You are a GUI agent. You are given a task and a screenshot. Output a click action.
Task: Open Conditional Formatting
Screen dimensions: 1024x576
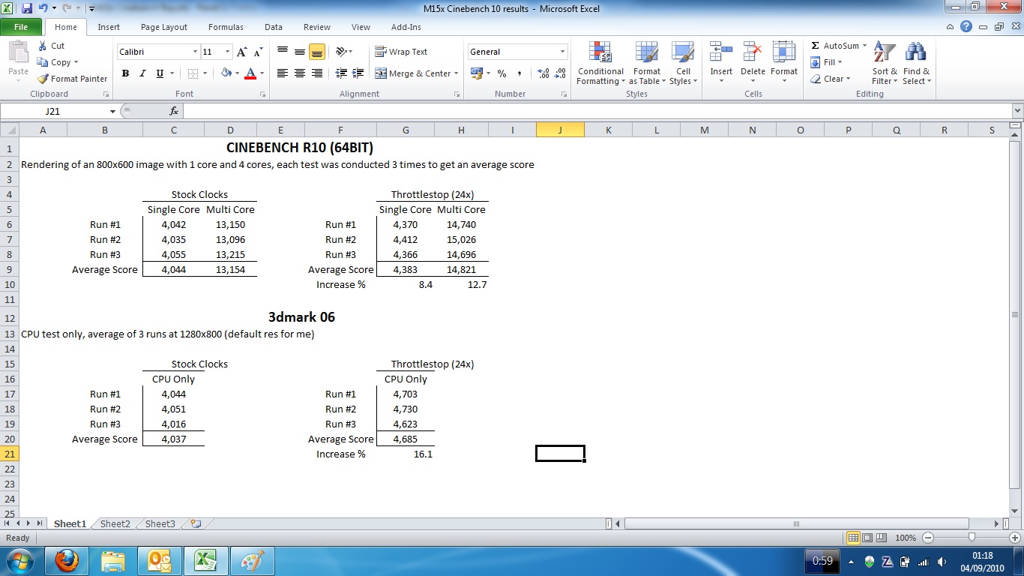(600, 63)
